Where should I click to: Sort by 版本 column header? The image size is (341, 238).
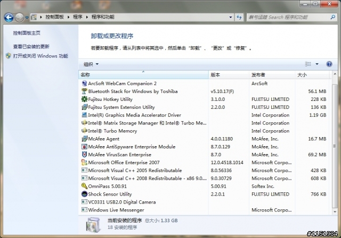229,75
